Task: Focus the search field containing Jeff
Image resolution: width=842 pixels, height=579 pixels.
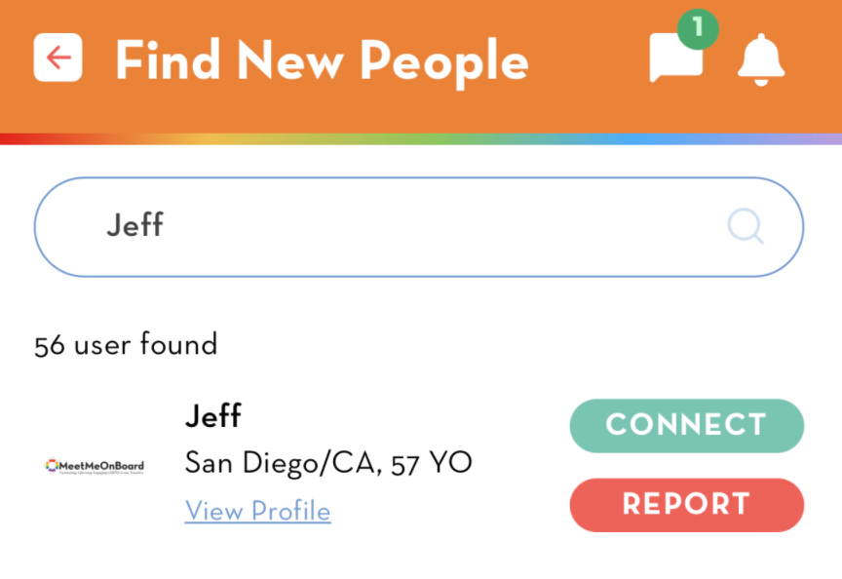Action: [x=419, y=227]
